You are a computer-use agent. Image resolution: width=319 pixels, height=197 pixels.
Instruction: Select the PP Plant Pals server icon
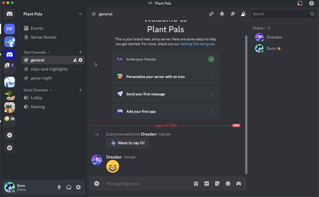pos(10,29)
